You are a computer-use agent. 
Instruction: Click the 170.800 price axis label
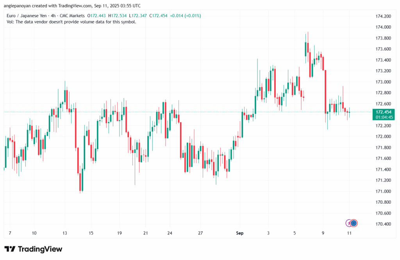(x=384, y=202)
